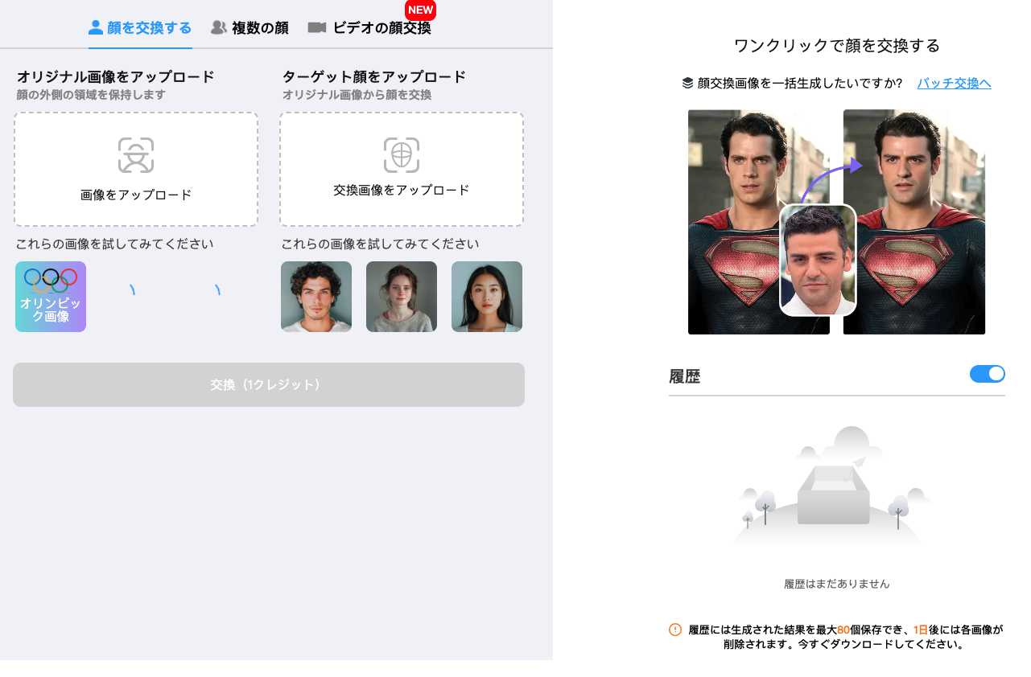1031x677 pixels.
Task: Click the オリジナル画像から顔を交換 subtitle
Action: click(x=357, y=95)
